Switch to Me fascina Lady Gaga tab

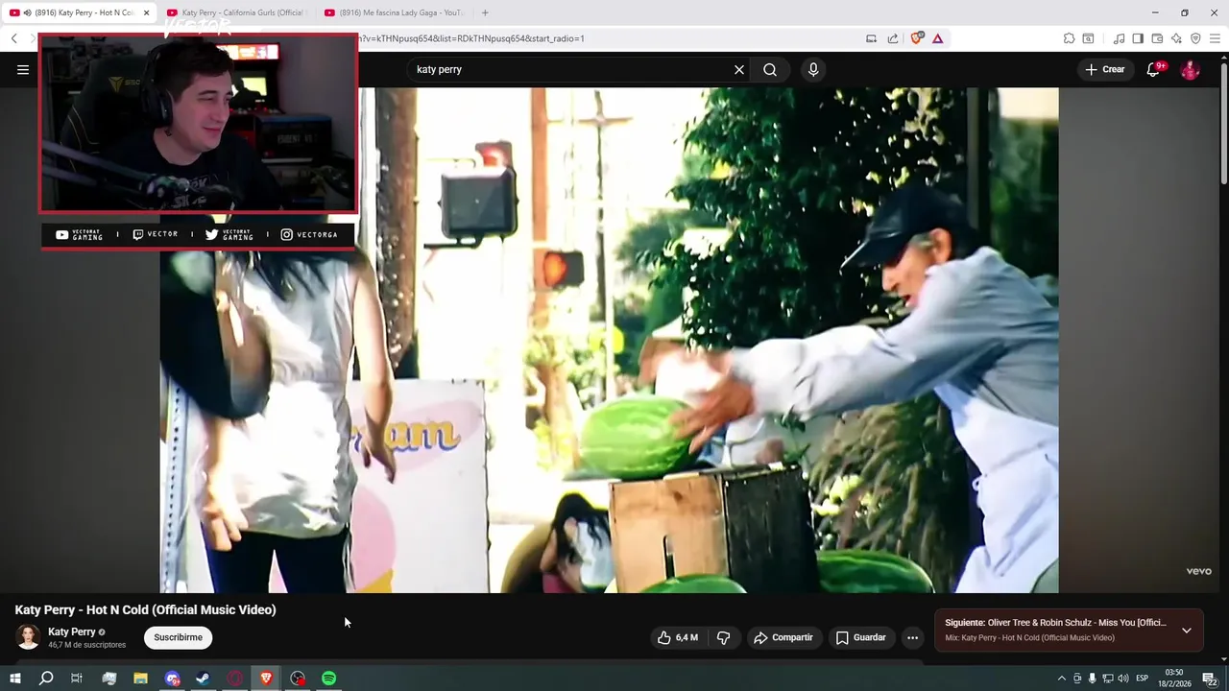[394, 12]
